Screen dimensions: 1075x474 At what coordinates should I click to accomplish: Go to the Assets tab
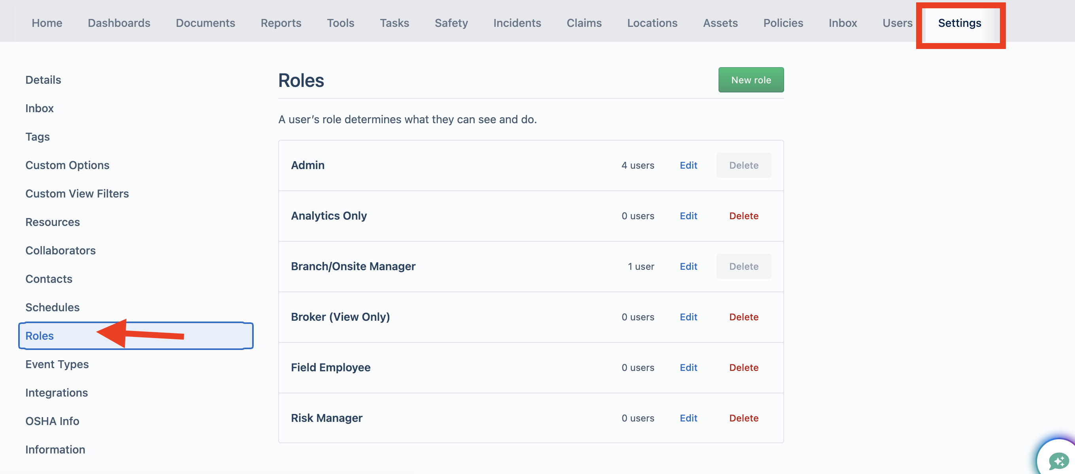(720, 23)
